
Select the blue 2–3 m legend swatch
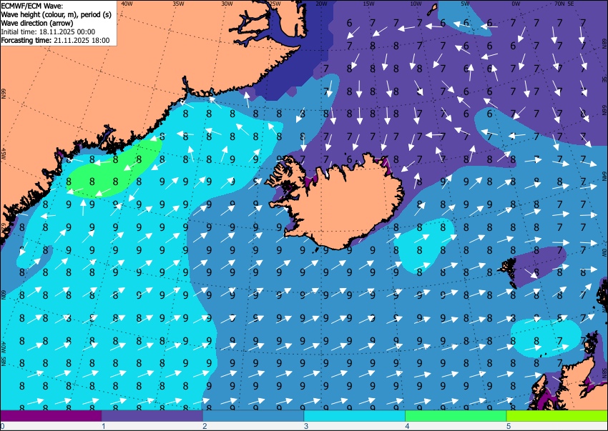point(253,416)
